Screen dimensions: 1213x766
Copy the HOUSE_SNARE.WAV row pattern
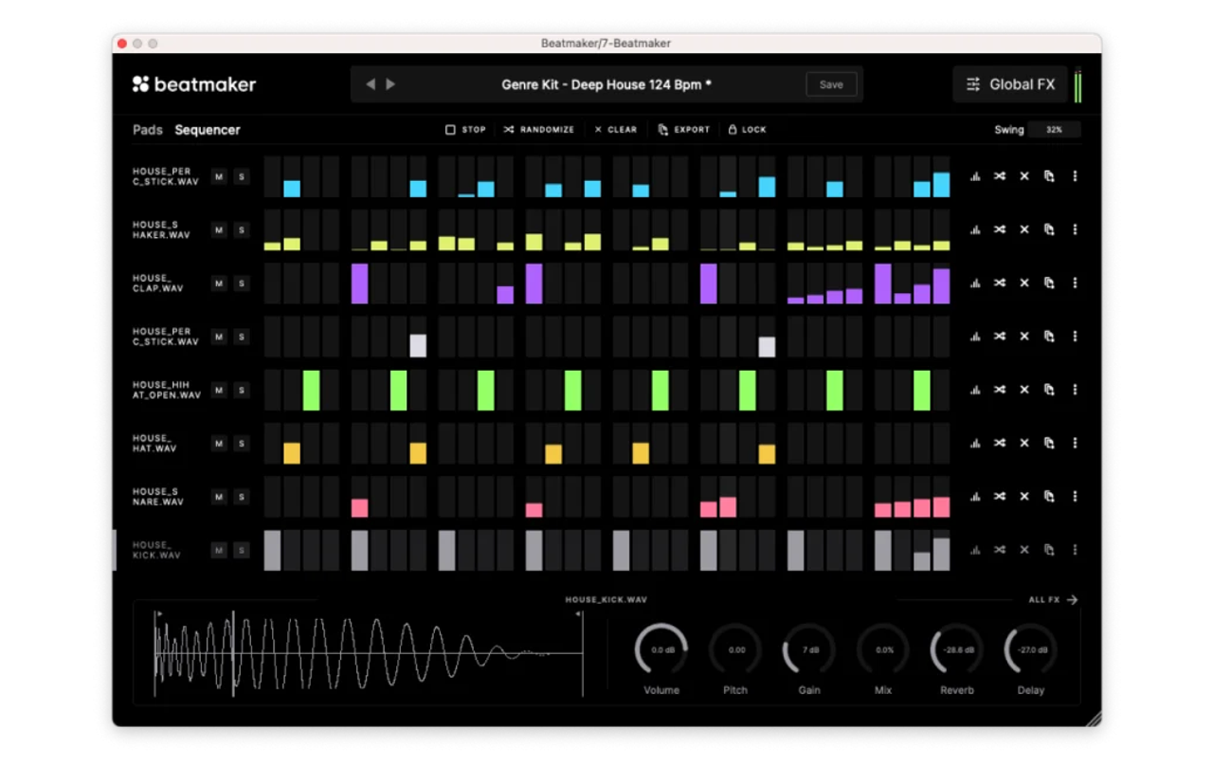click(1049, 496)
